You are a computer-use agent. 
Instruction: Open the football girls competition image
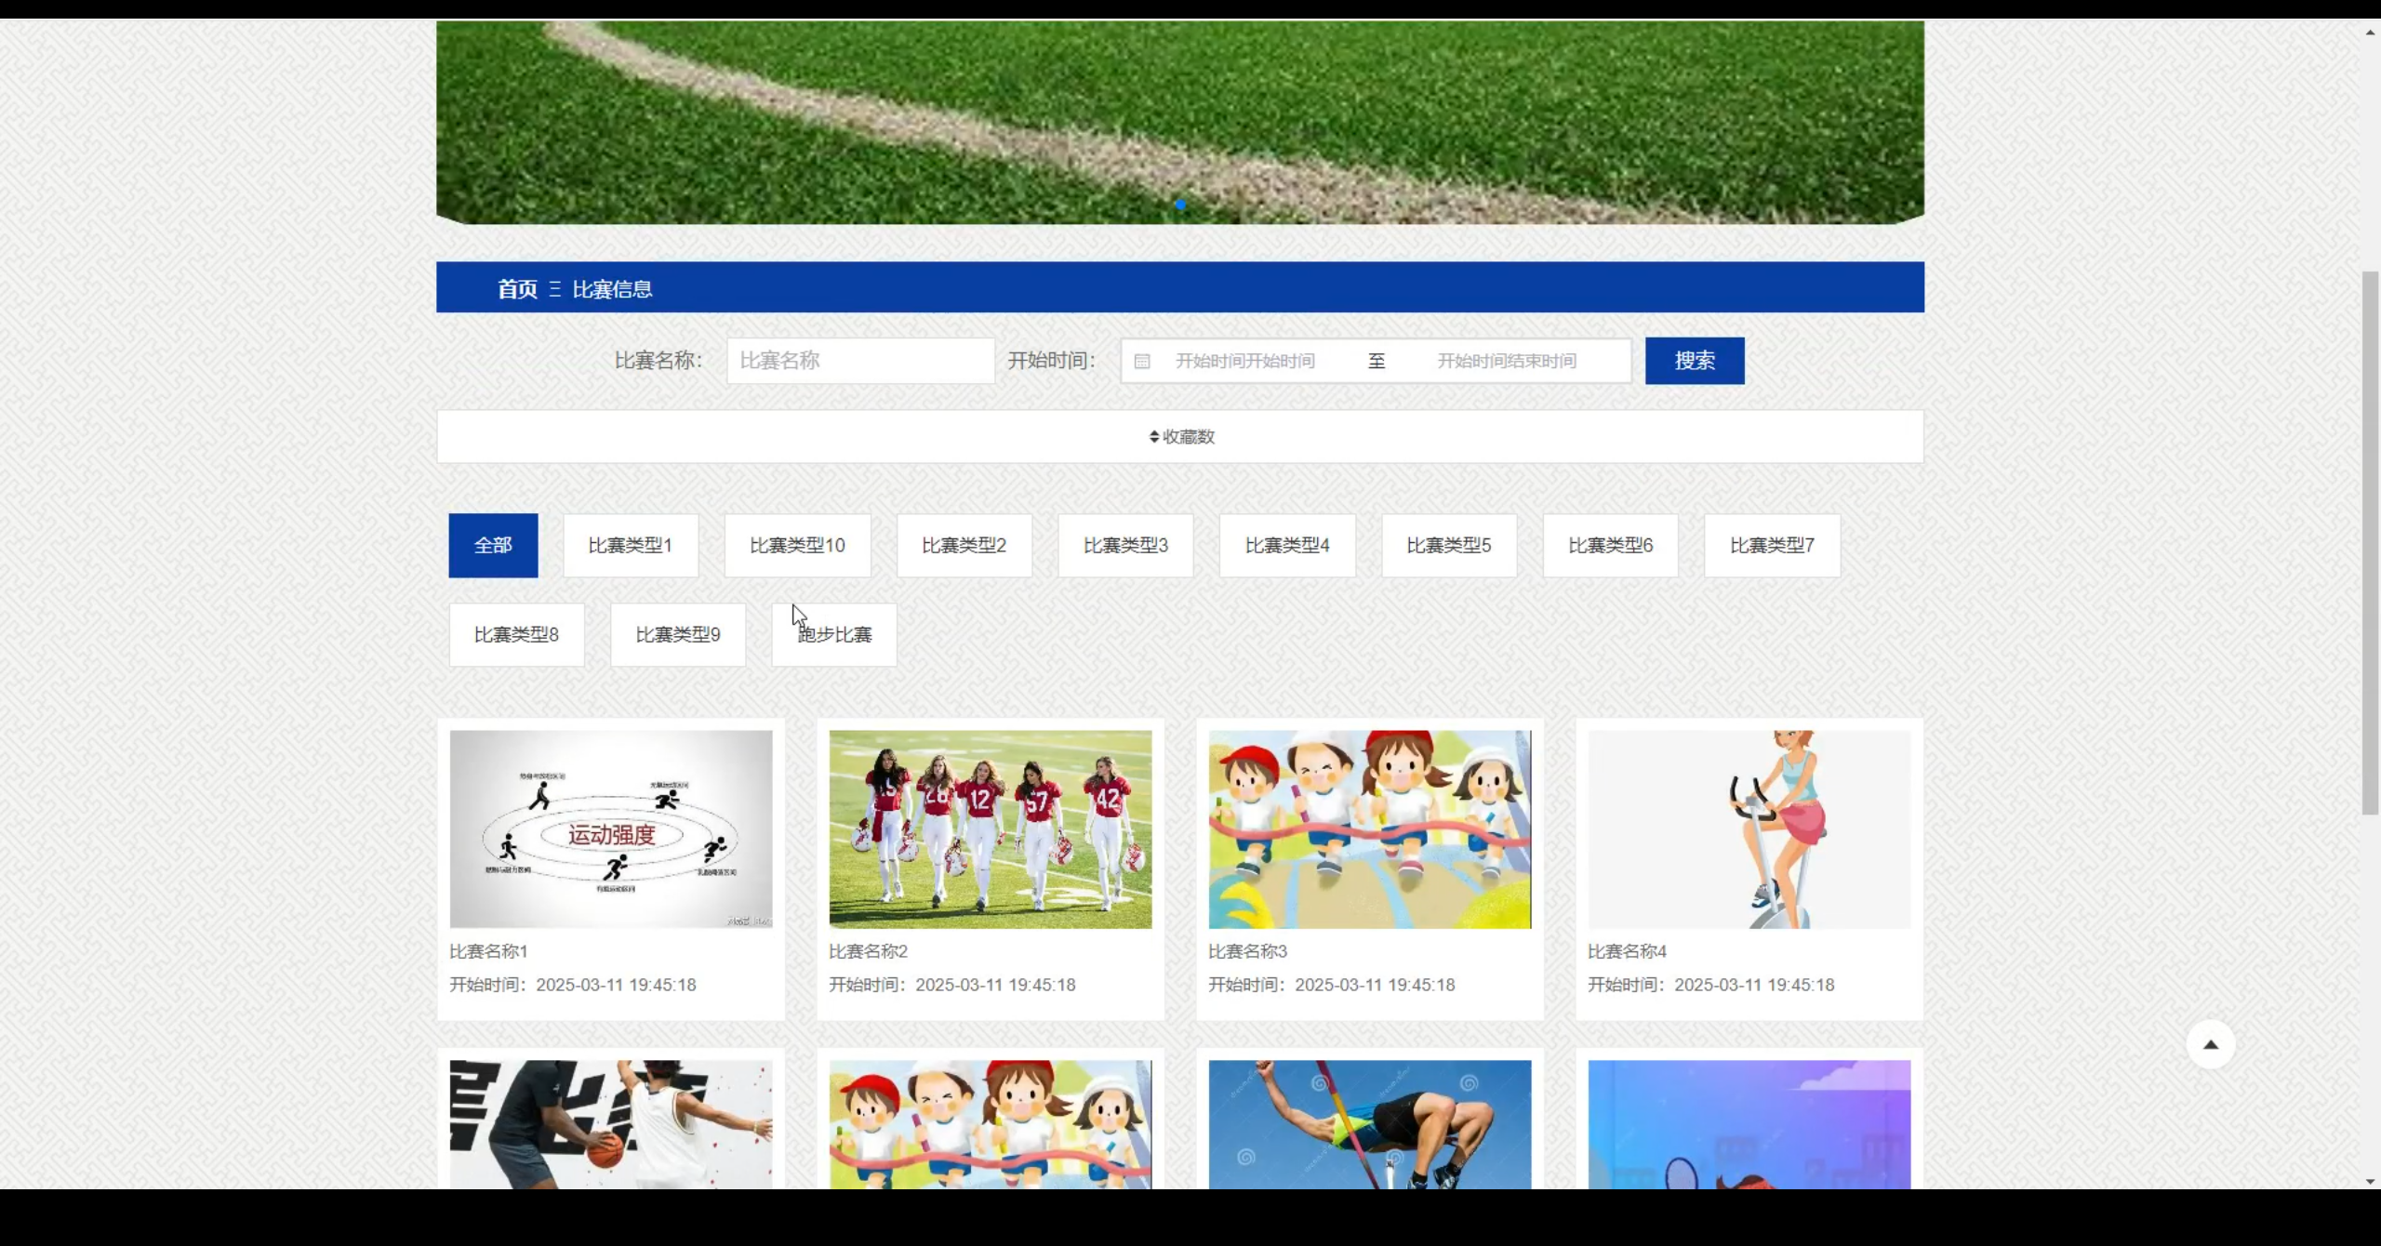990,828
